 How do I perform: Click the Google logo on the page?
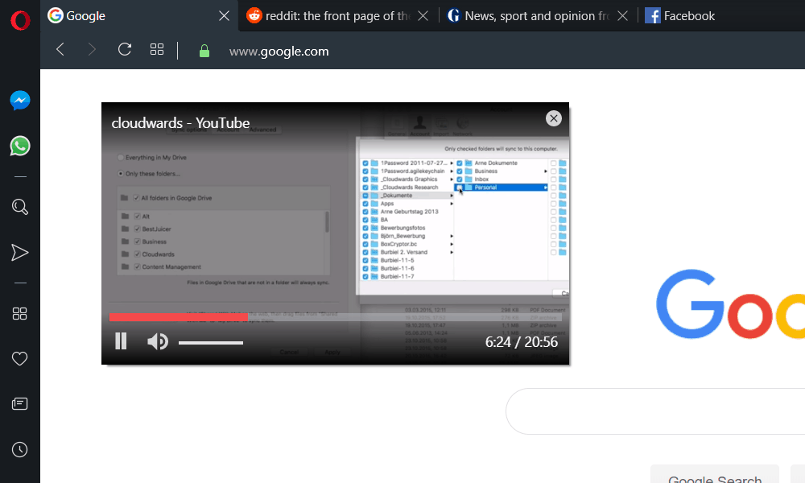point(730,303)
